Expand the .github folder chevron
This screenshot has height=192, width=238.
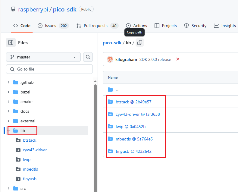[8, 82]
